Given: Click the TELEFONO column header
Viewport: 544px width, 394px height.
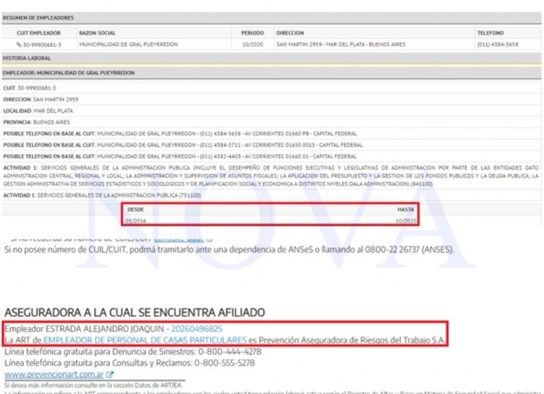Looking at the screenshot, I should tap(490, 33).
